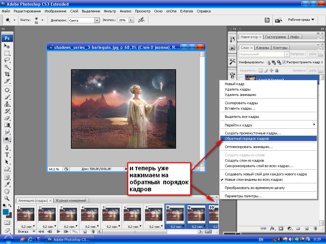Toggle lock transparent pixels in Layers
This screenshot has width=326, height=244.
(260, 71)
